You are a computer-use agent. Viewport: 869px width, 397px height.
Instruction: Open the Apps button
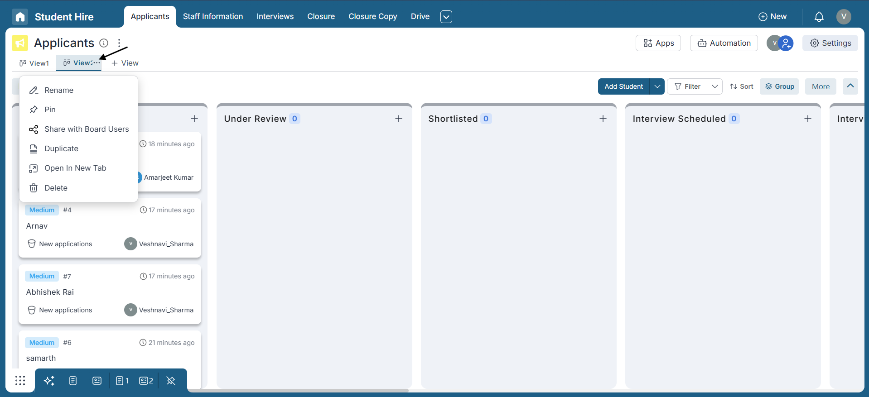point(658,43)
